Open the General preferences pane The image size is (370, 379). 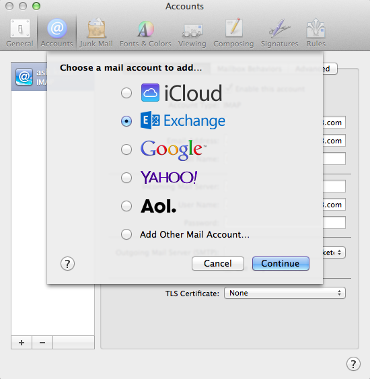pos(20,32)
